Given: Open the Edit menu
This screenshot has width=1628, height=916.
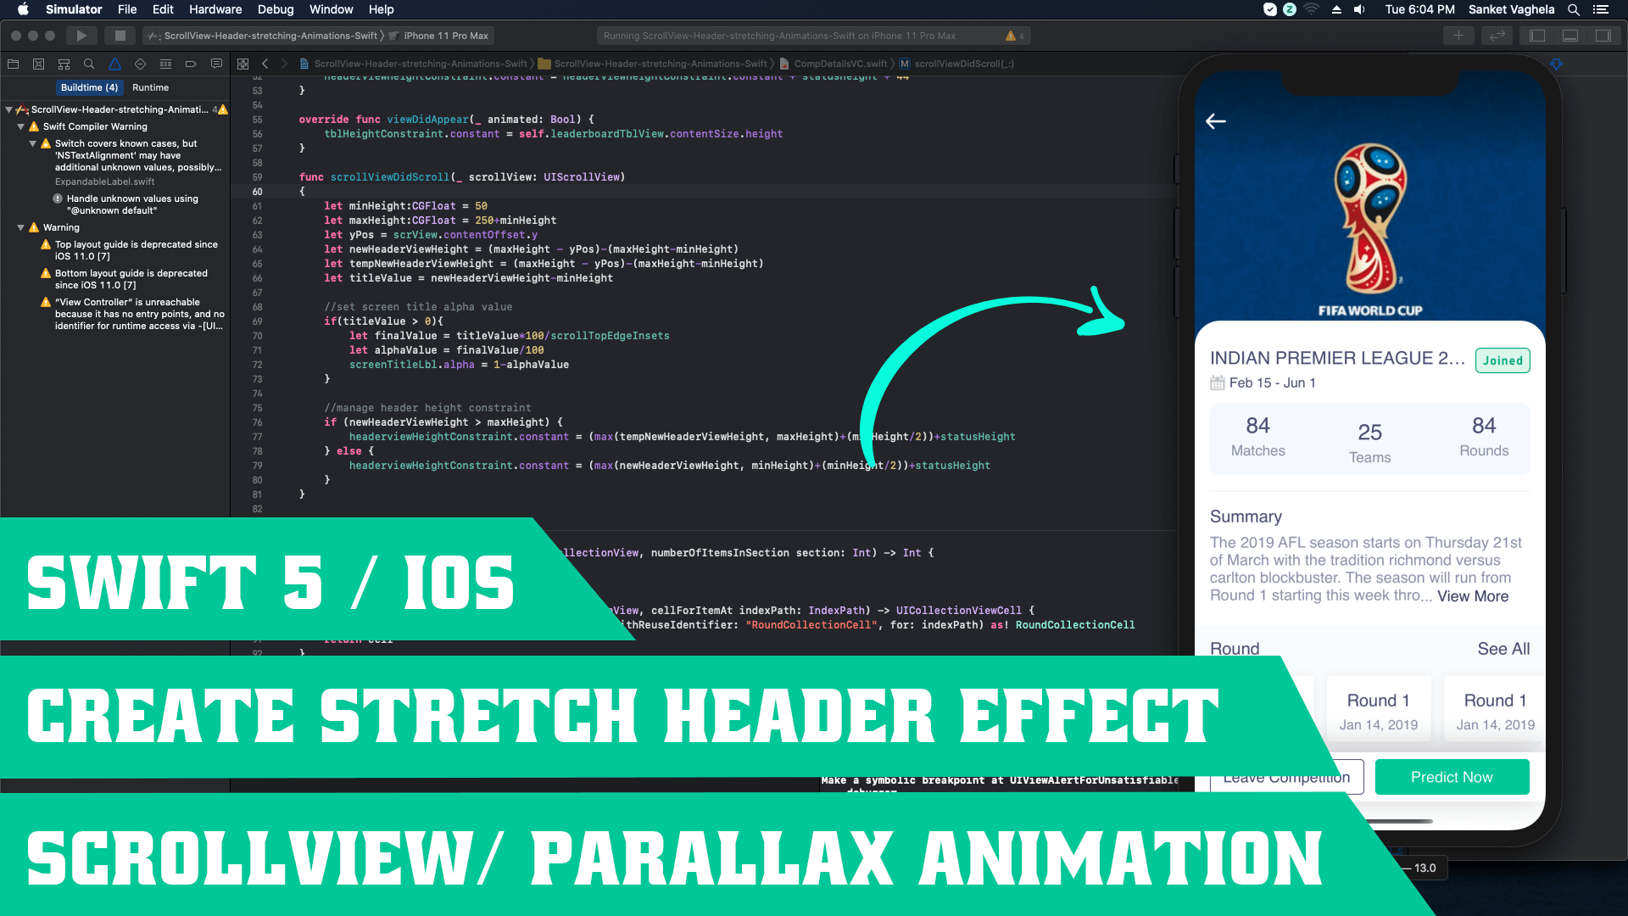Looking at the screenshot, I should [163, 9].
